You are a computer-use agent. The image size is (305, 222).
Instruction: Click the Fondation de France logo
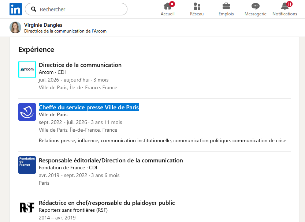pos(27,165)
